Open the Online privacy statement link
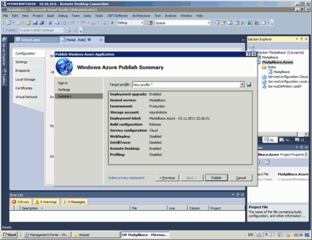Screen dimensions: 312x240 (126, 178)
